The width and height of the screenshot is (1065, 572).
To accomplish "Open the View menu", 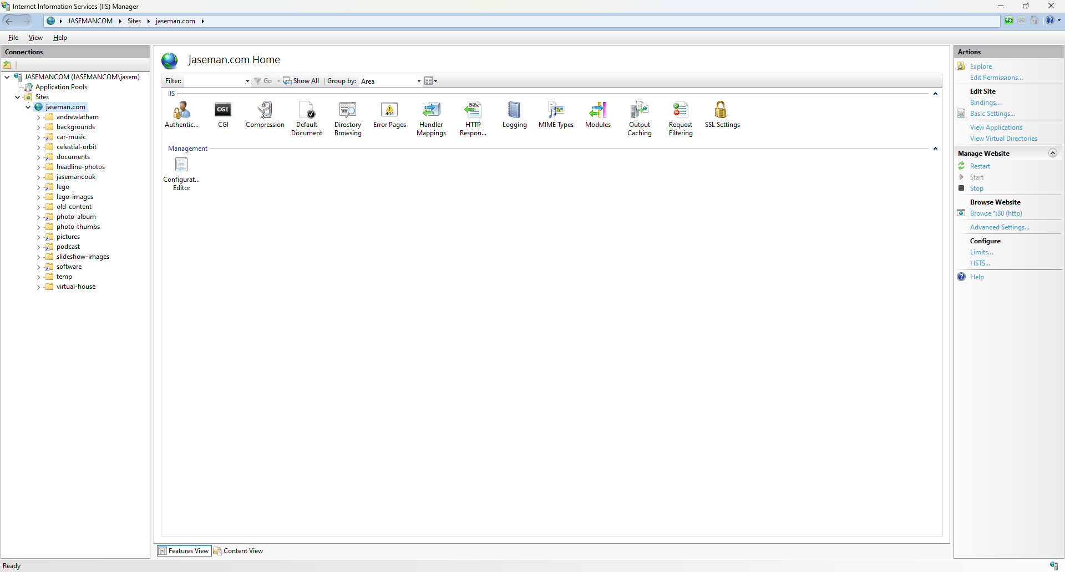I will (x=35, y=38).
